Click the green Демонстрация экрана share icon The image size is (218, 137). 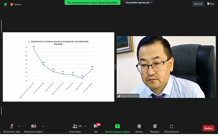click(x=118, y=126)
